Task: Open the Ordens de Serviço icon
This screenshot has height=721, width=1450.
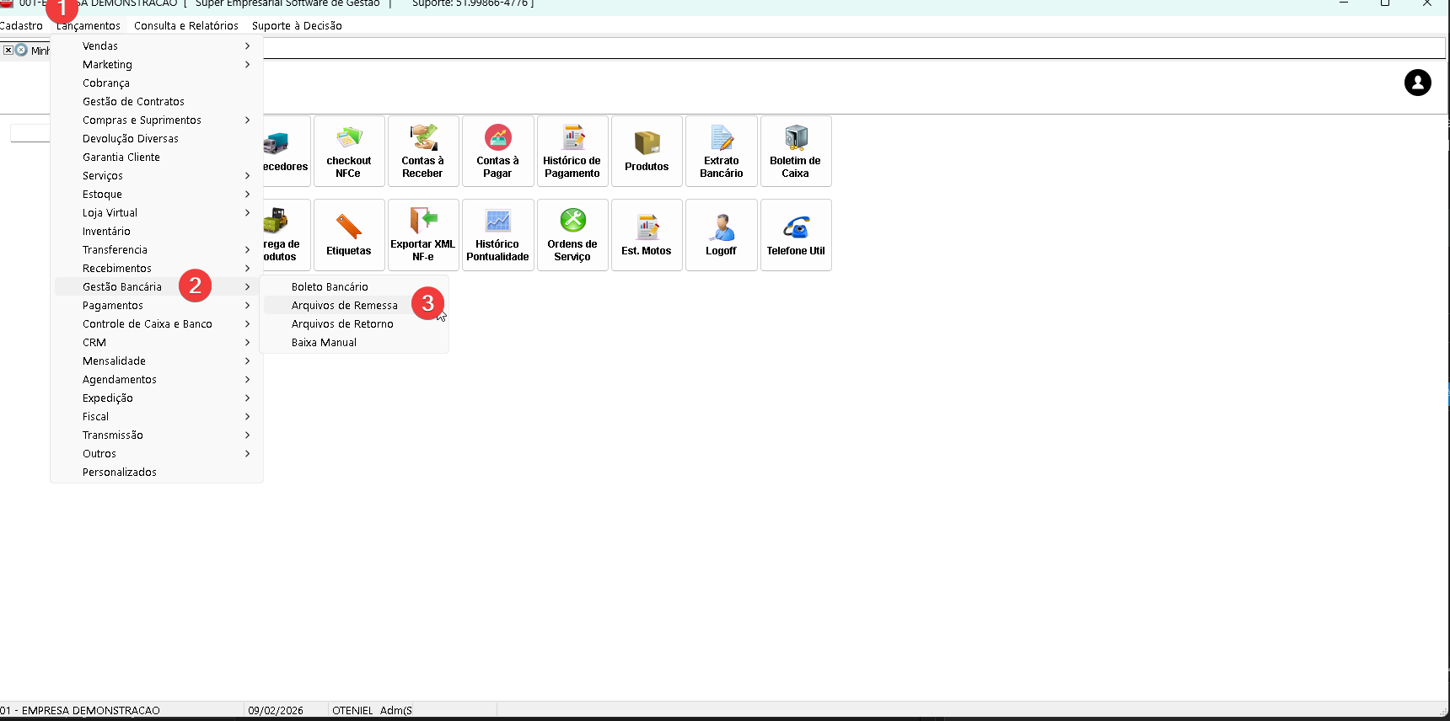Action: (572, 234)
